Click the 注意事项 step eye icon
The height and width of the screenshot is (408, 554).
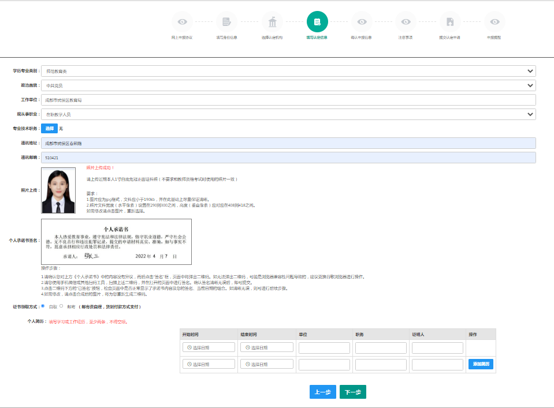(x=406, y=22)
